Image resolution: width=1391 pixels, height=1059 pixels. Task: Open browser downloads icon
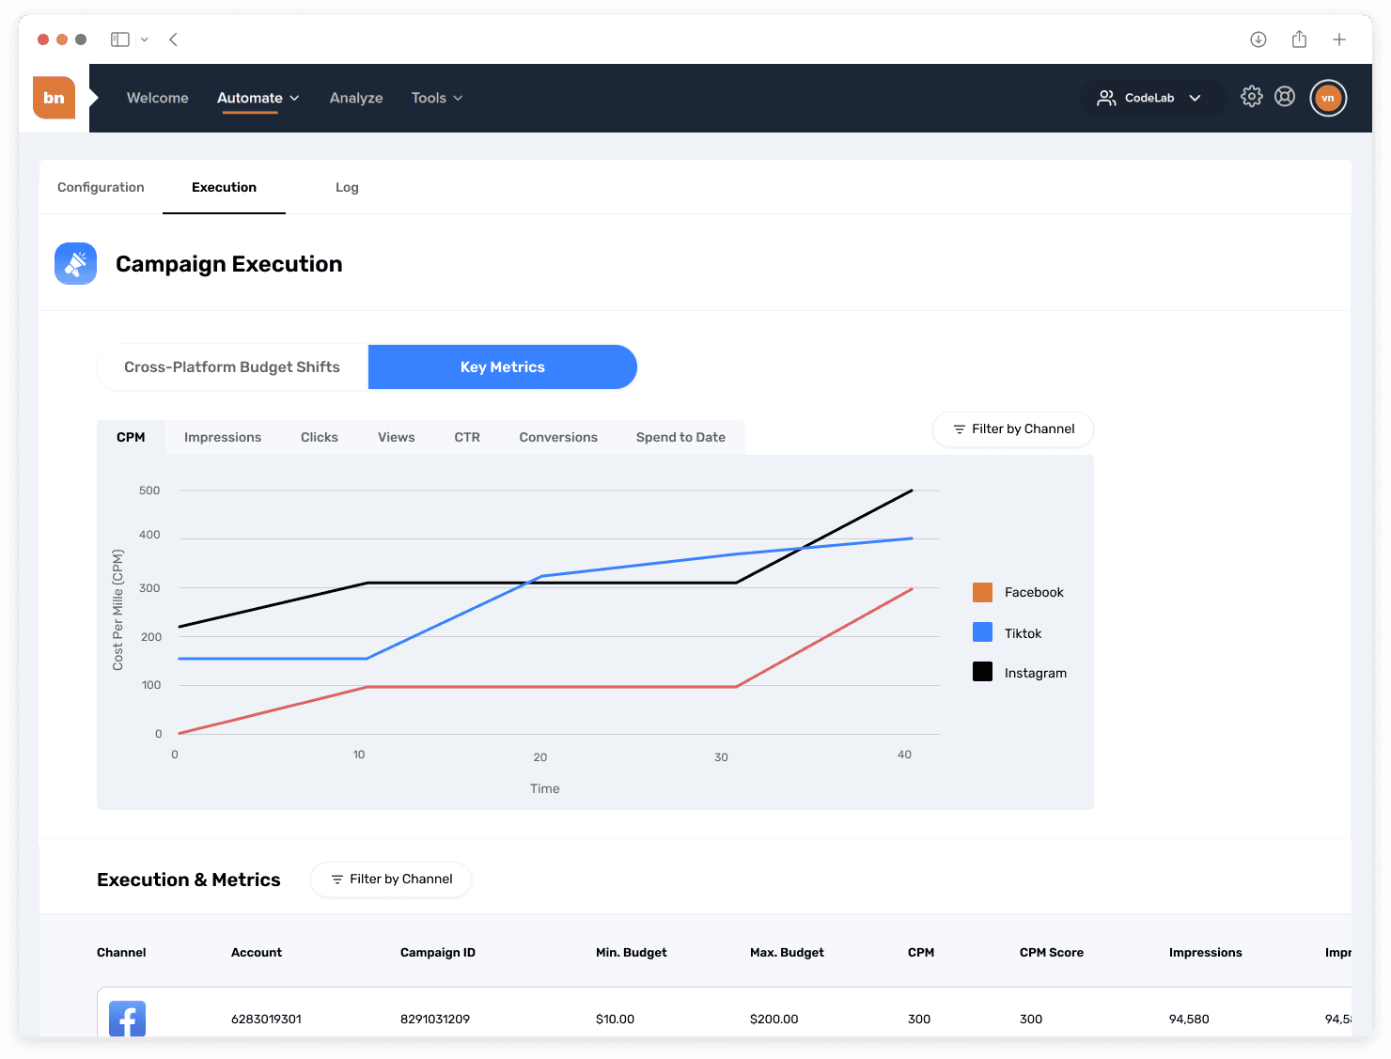tap(1258, 39)
